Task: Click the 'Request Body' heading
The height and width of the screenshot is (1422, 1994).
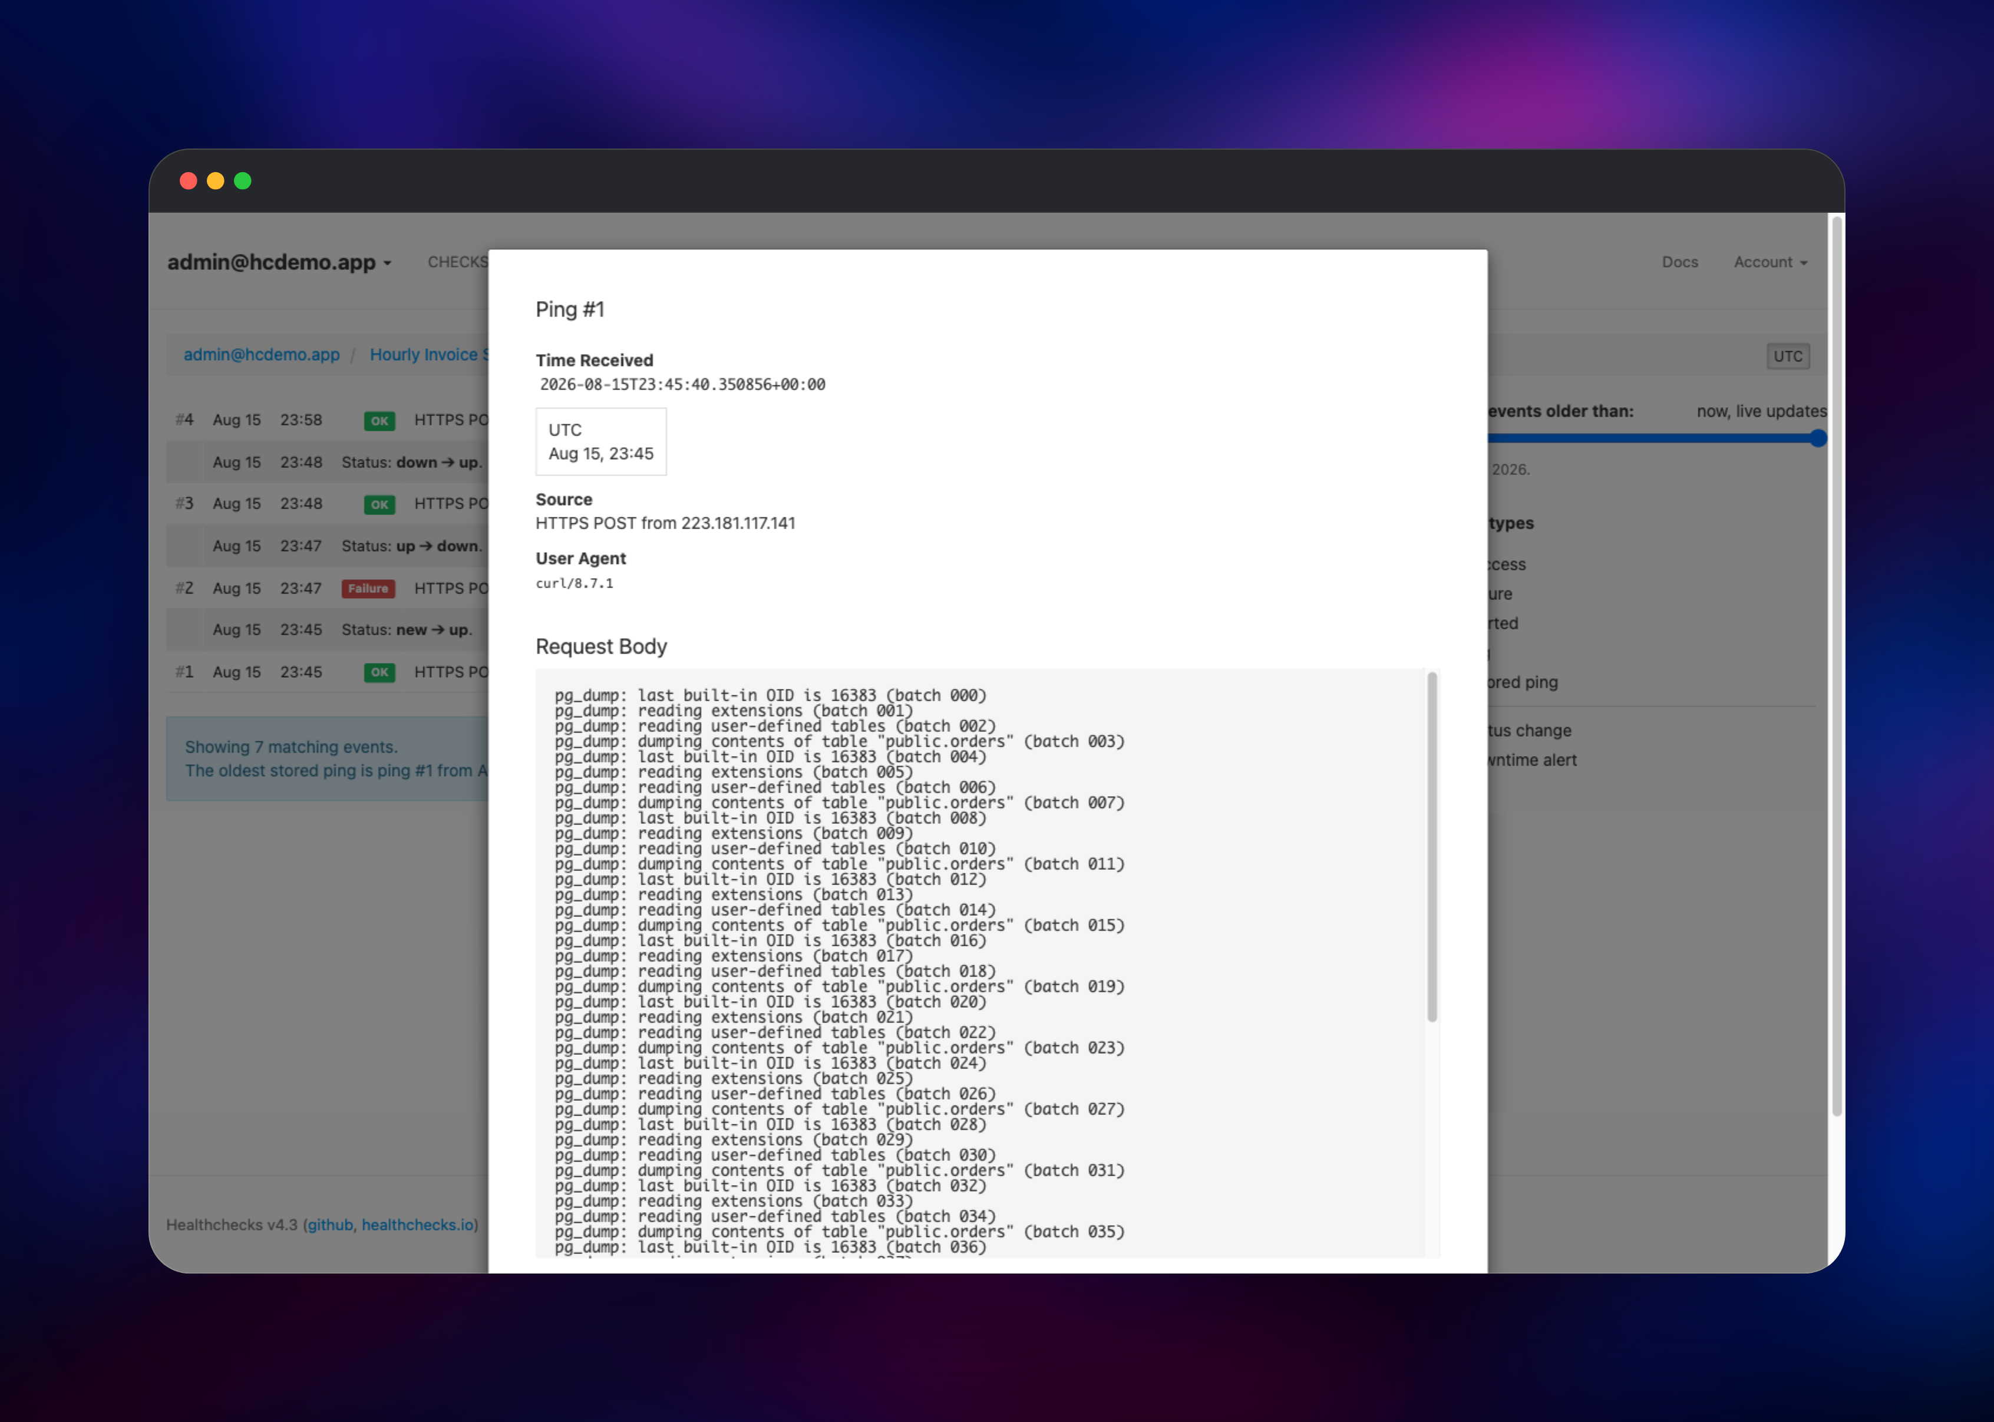Action: (602, 646)
